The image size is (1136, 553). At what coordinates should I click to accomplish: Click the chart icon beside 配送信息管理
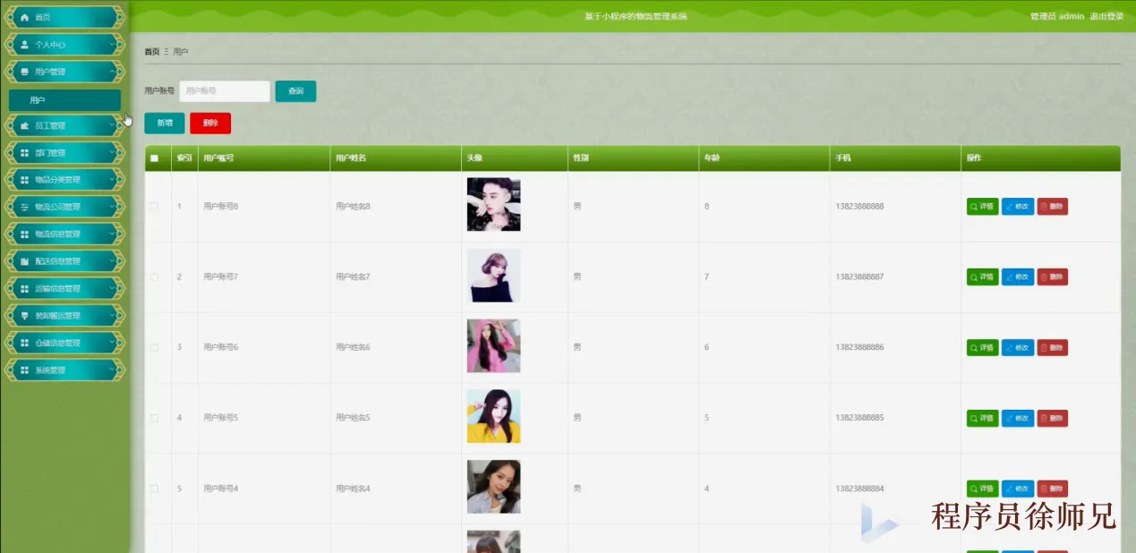(x=25, y=261)
